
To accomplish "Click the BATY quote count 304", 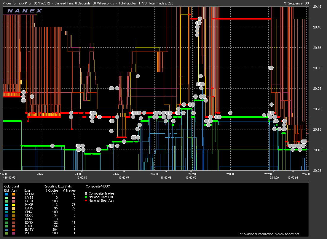I will tap(55, 230).
